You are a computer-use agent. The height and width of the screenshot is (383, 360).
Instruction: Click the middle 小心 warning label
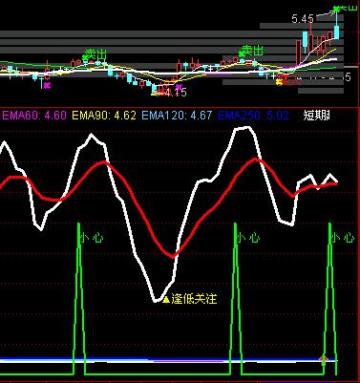click(248, 238)
